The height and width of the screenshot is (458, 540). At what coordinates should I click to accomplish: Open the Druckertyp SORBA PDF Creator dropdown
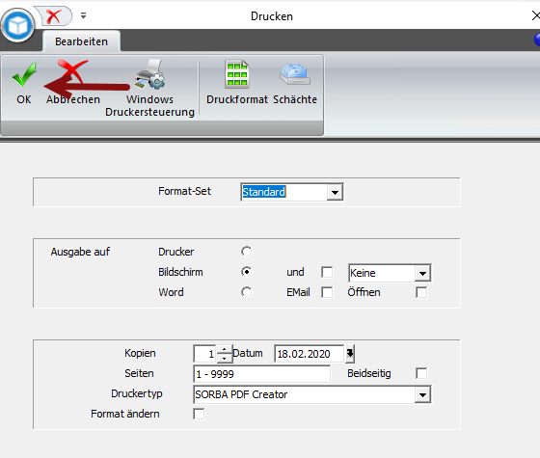422,394
